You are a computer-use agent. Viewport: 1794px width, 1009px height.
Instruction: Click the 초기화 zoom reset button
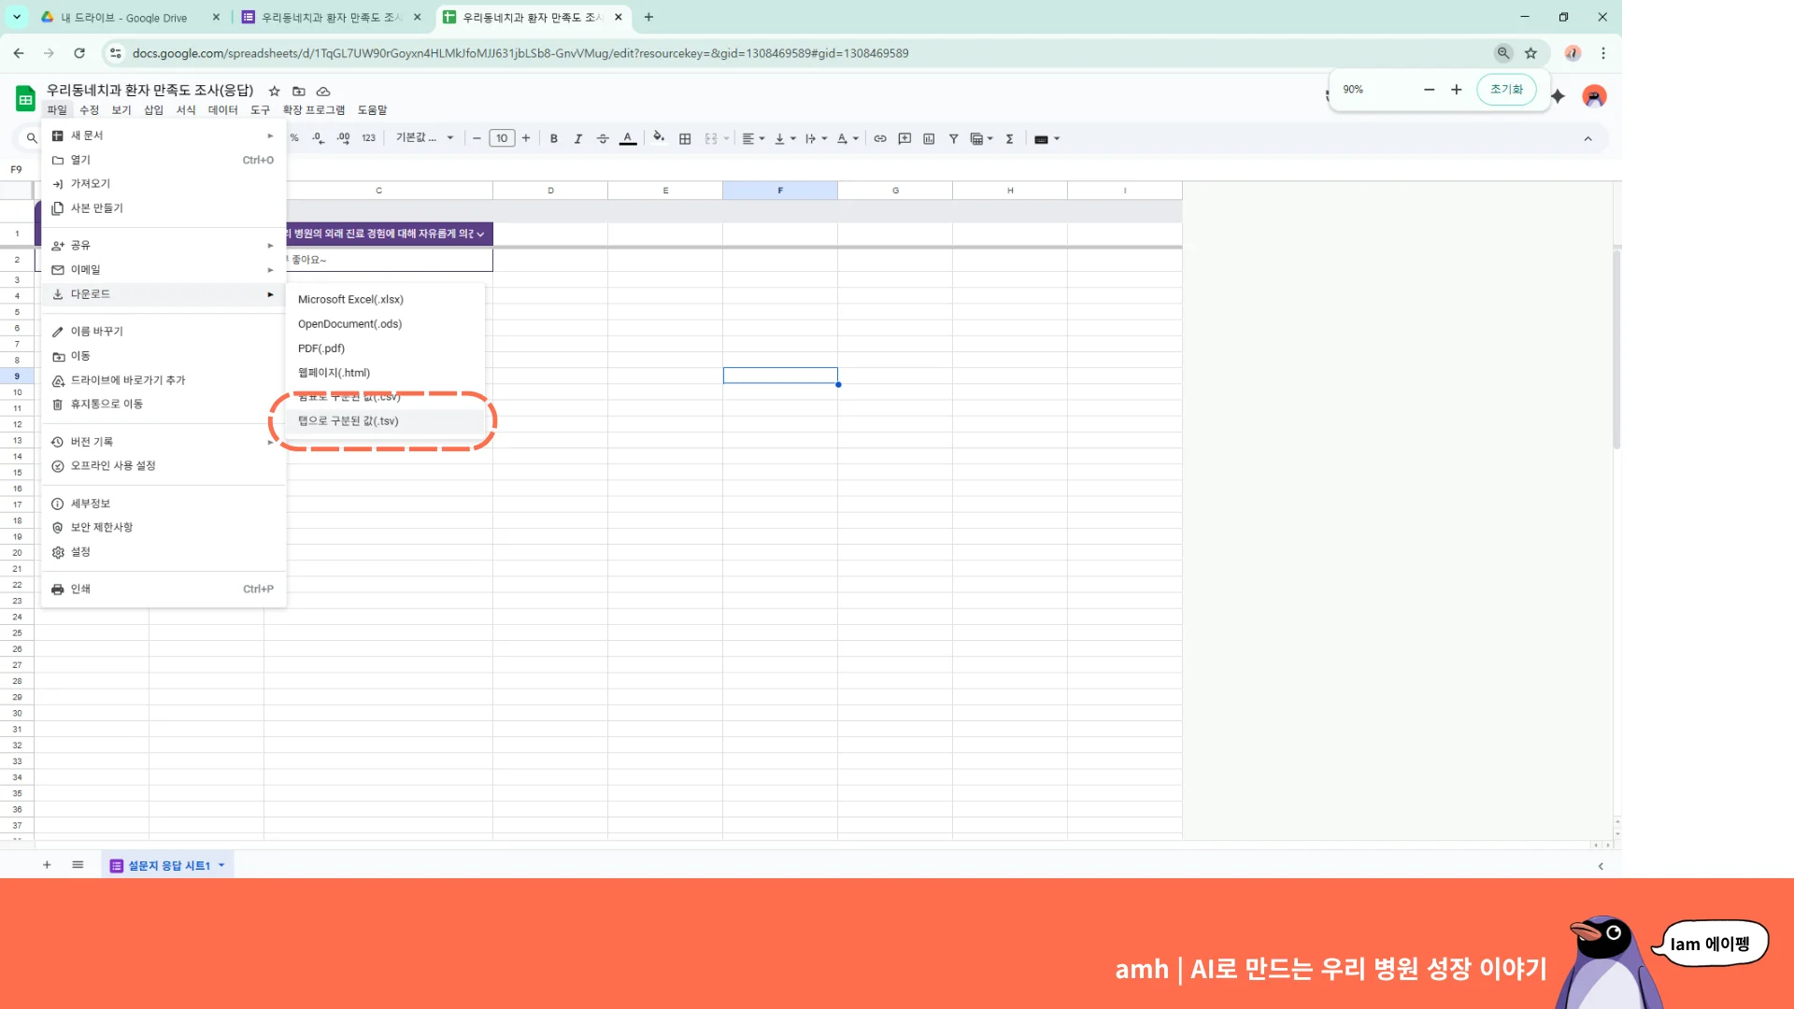pos(1505,90)
